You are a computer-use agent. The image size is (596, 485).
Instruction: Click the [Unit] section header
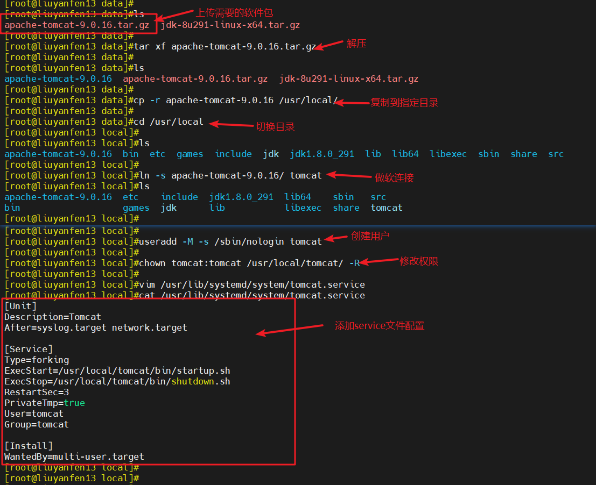point(20,306)
